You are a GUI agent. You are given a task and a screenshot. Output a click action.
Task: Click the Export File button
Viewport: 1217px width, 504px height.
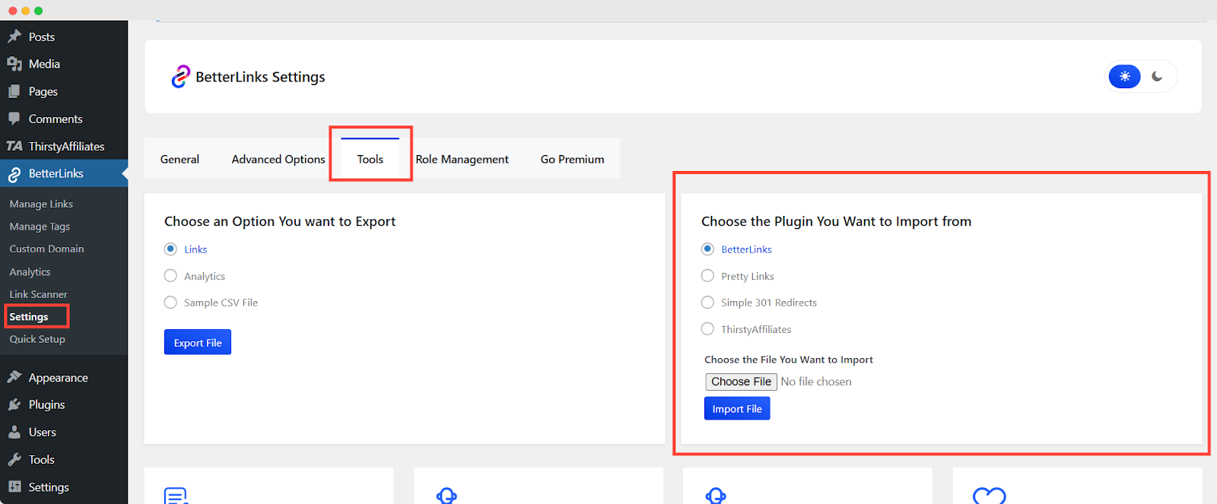(x=198, y=343)
